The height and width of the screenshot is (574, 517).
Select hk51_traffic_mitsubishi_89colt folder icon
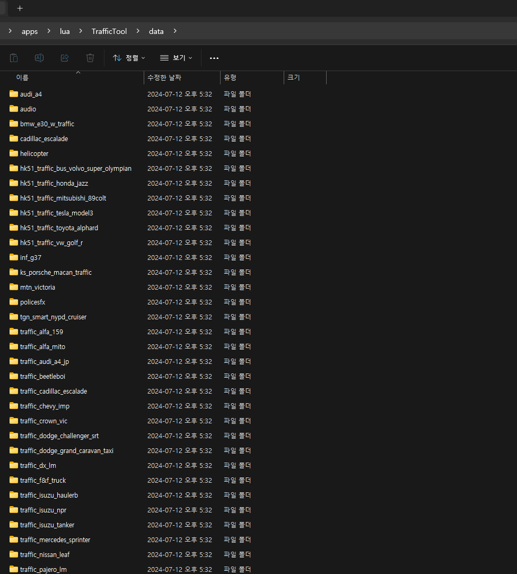14,198
